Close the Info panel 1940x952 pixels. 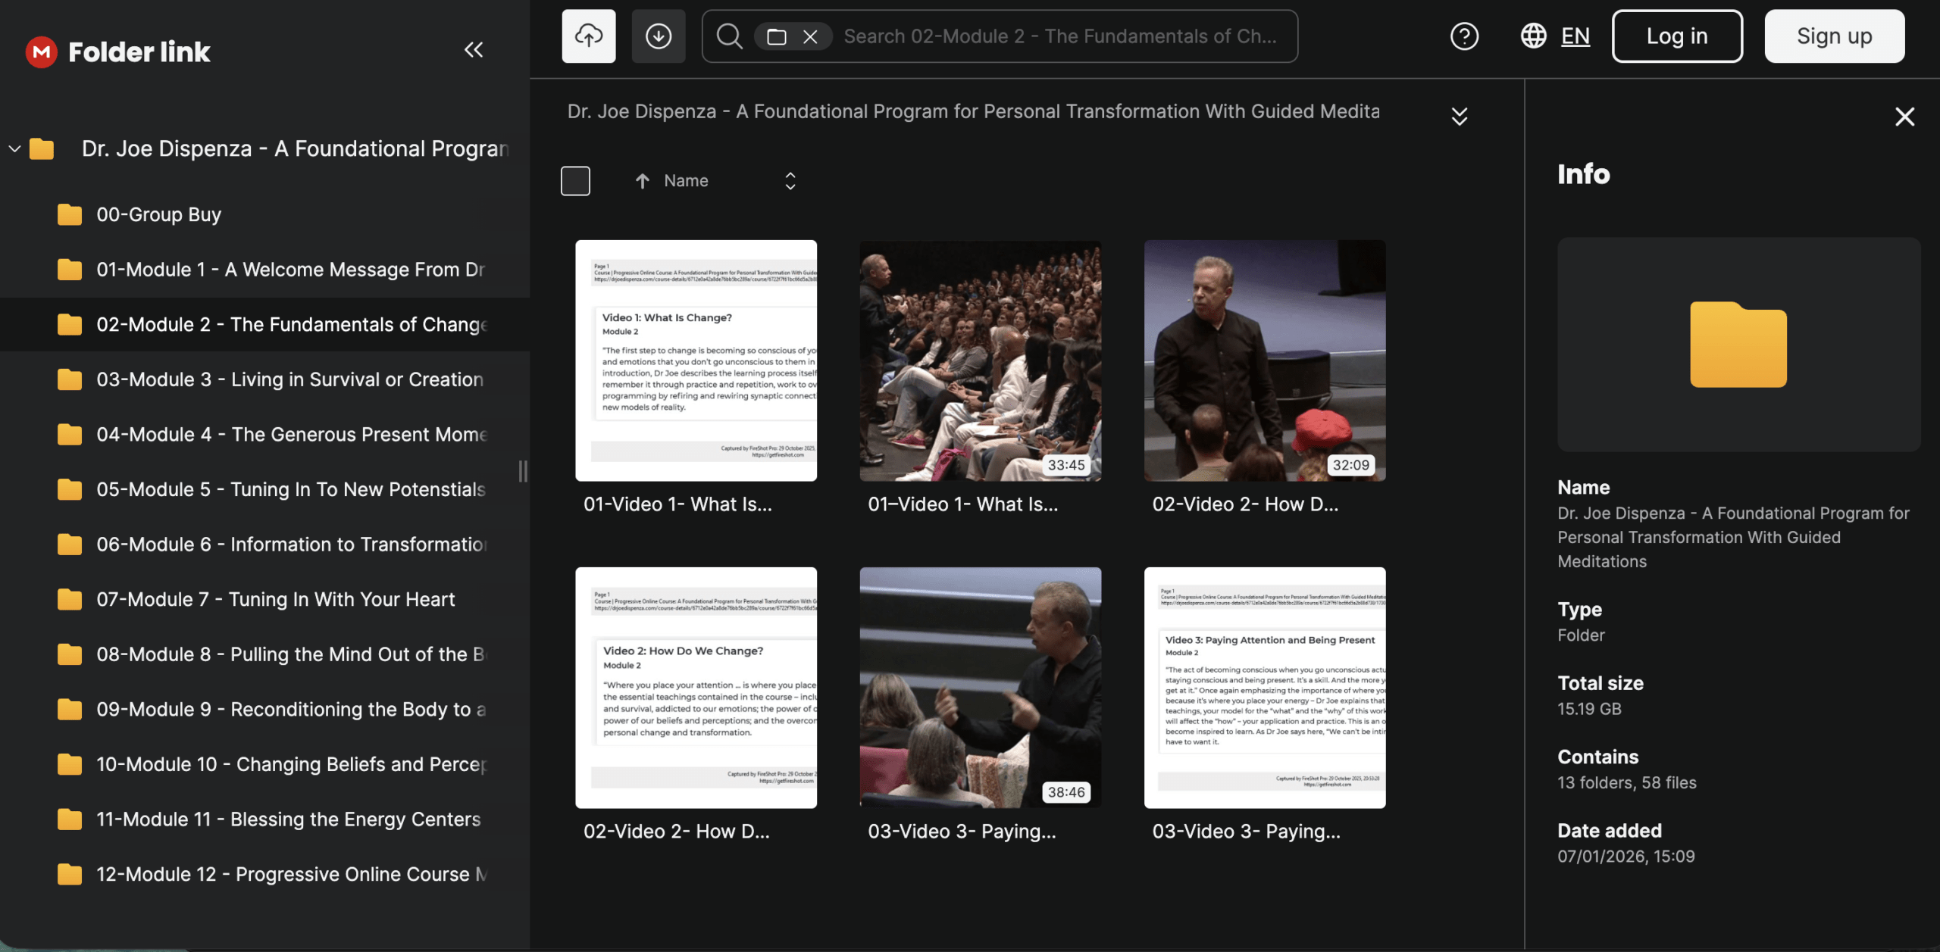pyautogui.click(x=1904, y=117)
